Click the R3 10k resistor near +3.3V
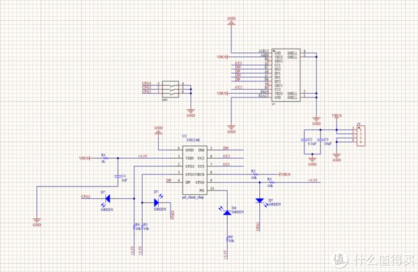This screenshot has height=272, width=418. click(x=271, y=182)
